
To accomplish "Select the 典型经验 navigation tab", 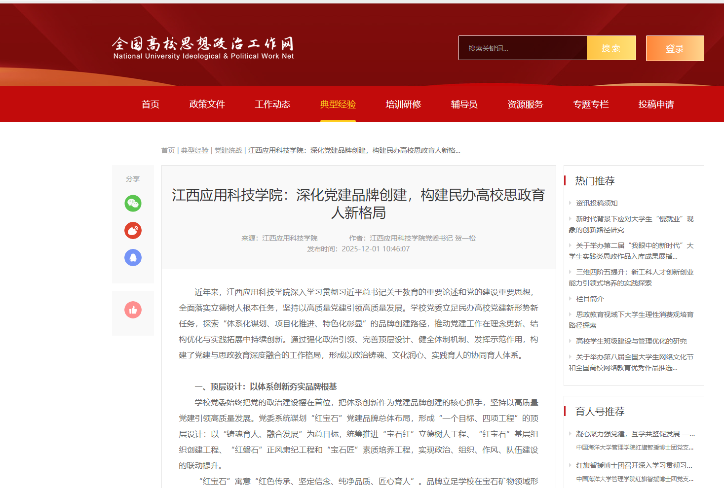I will 338,104.
